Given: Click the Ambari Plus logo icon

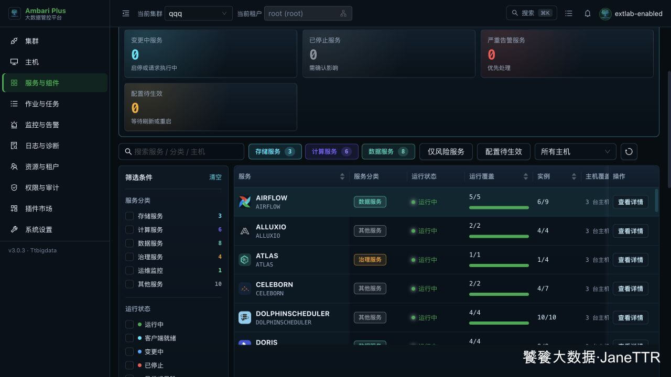Looking at the screenshot, I should click(15, 14).
